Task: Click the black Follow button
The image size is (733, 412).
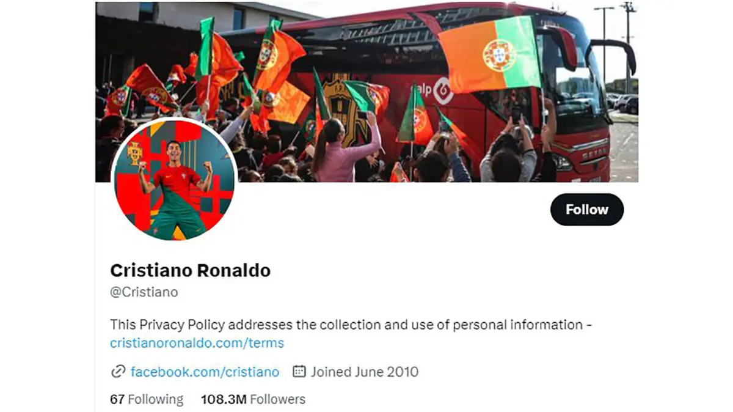Action: coord(587,210)
